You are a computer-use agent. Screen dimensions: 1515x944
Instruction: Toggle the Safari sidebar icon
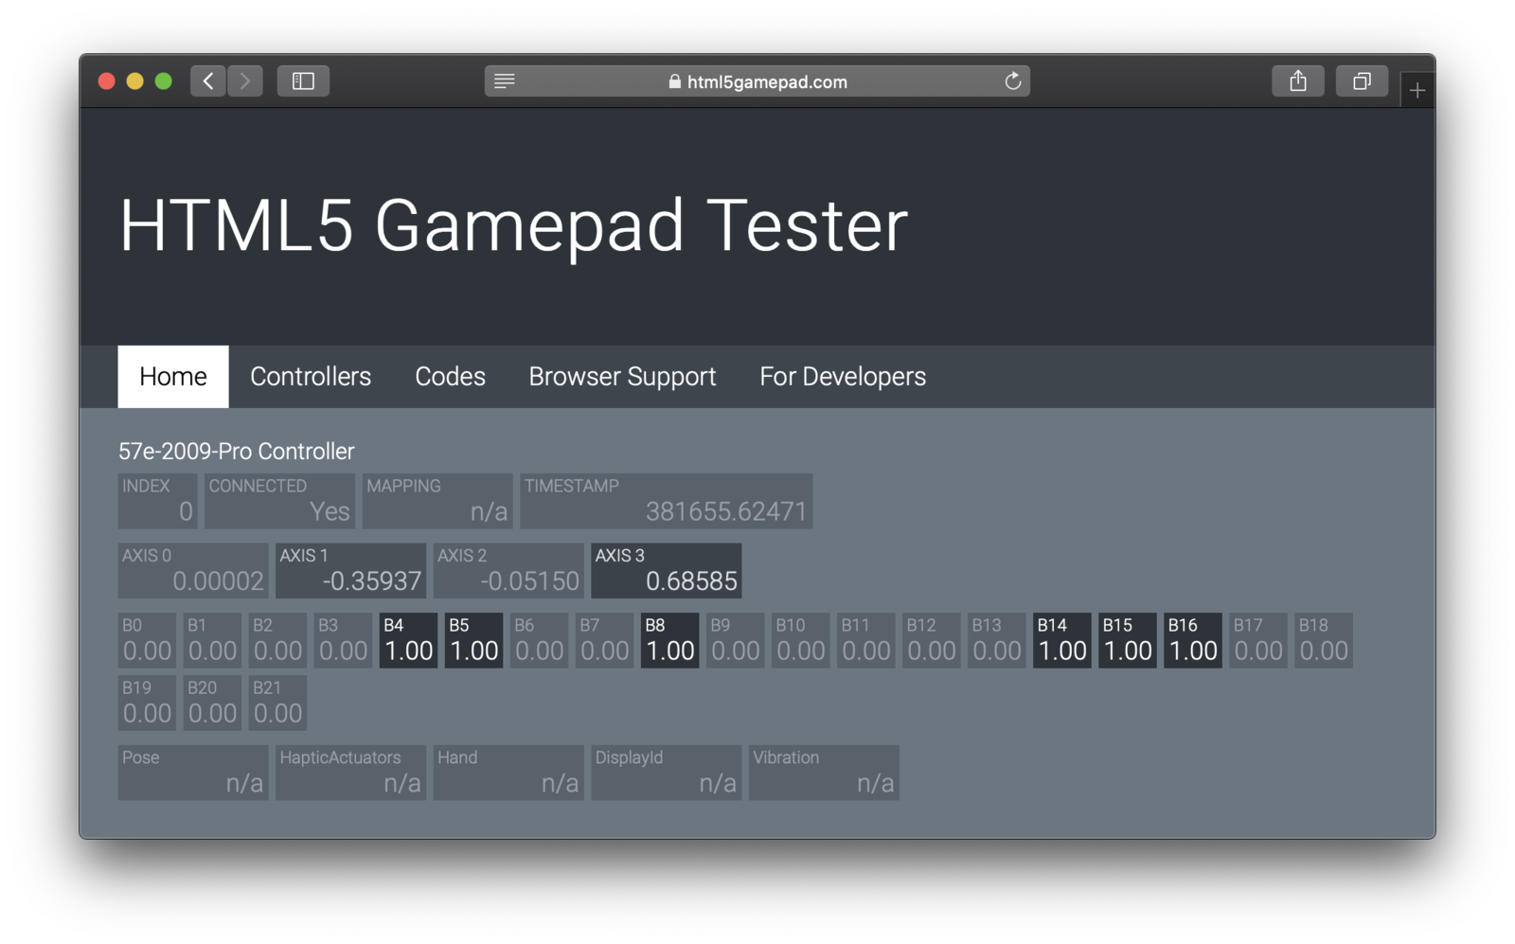(x=303, y=81)
